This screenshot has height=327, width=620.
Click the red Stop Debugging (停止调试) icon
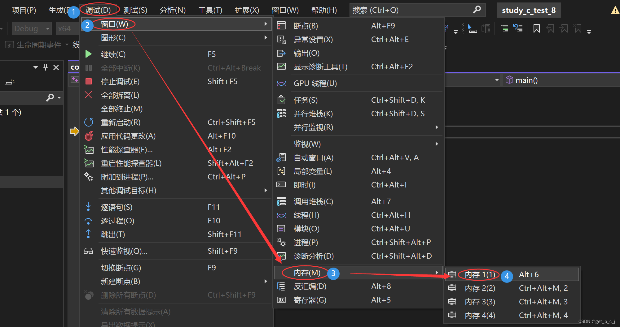[89, 81]
